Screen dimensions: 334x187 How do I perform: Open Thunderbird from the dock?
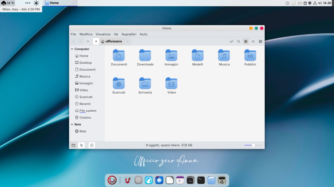(159, 180)
